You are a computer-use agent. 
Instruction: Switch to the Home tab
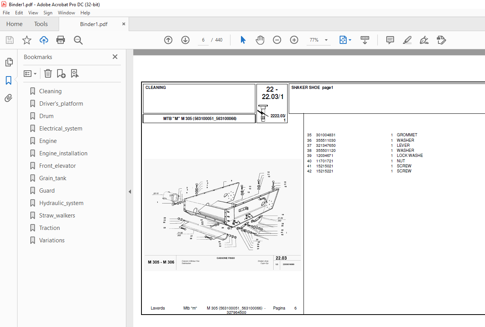pyautogui.click(x=14, y=24)
